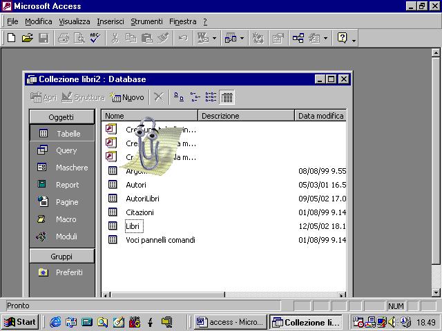Expand the Analyze dropdown arrow
Image resolution: width=442 pixels, height=331 pixels.
[242, 38]
